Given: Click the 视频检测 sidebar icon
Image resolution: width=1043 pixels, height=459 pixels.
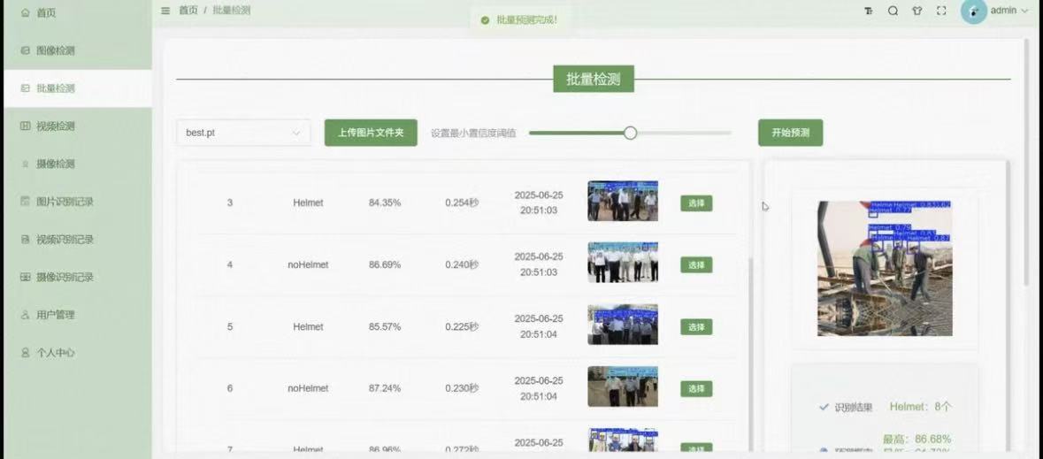Looking at the screenshot, I should [26, 126].
